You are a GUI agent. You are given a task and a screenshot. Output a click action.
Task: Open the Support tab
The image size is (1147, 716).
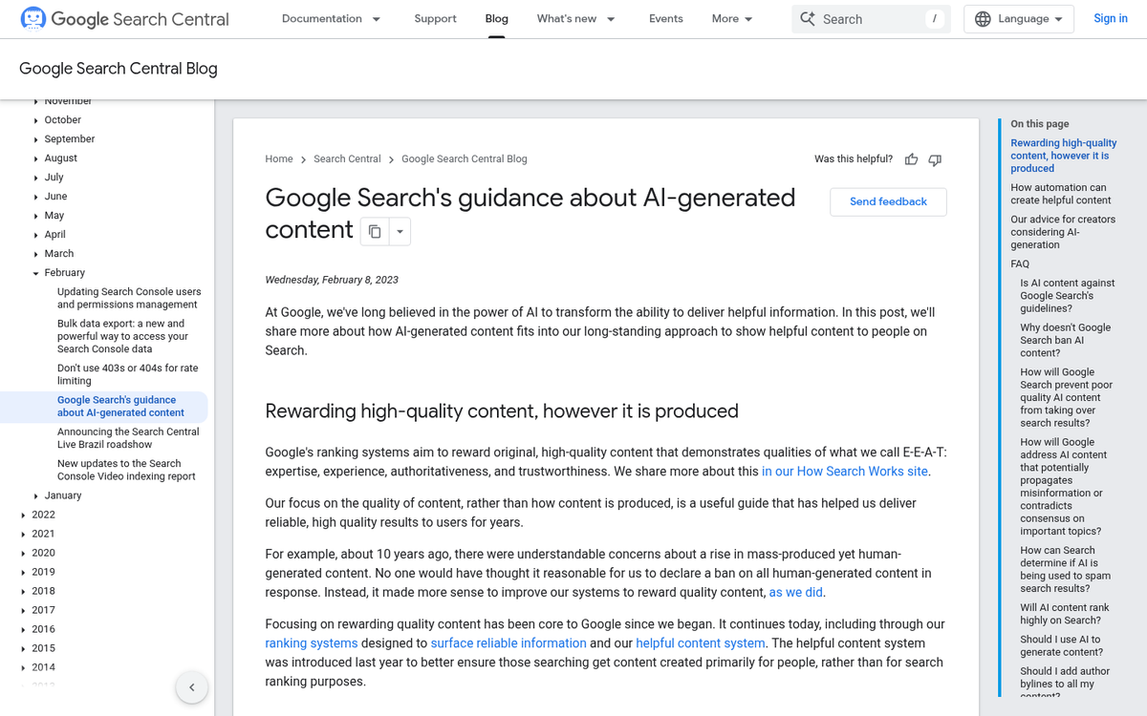435,19
